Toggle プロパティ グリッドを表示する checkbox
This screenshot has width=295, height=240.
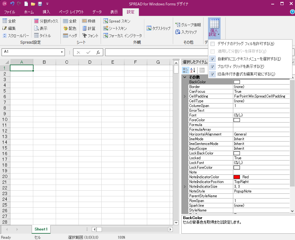(x=213, y=66)
